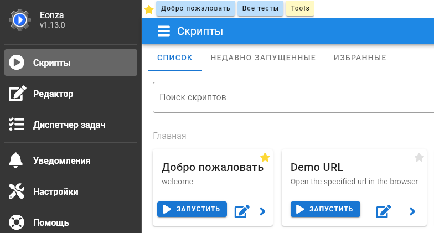Mark Demo URL script as favorite
This screenshot has width=434, height=233.
[419, 158]
